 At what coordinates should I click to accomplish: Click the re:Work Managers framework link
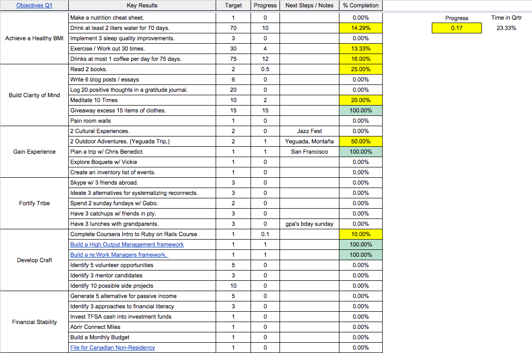pyautogui.click(x=118, y=255)
